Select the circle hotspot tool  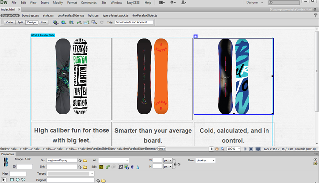click(x=18, y=180)
